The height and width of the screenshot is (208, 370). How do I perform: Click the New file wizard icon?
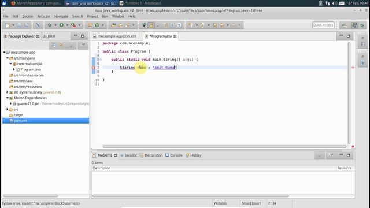[x=8, y=25]
